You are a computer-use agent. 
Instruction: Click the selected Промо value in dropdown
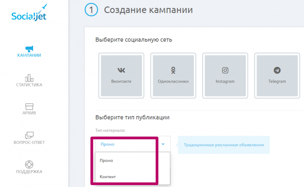(107, 144)
